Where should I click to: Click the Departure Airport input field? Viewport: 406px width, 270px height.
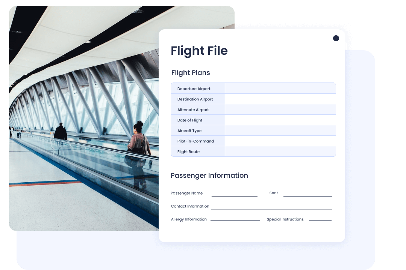tap(280, 88)
